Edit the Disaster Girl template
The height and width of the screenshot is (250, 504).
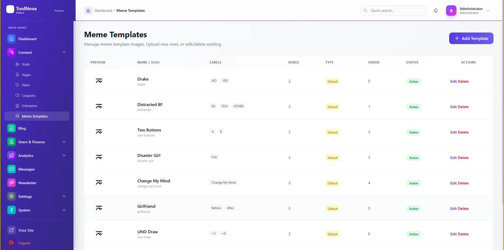point(453,158)
